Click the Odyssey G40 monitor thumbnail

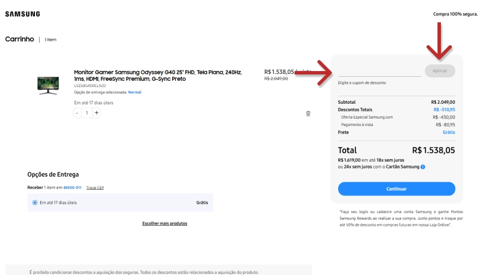(48, 85)
